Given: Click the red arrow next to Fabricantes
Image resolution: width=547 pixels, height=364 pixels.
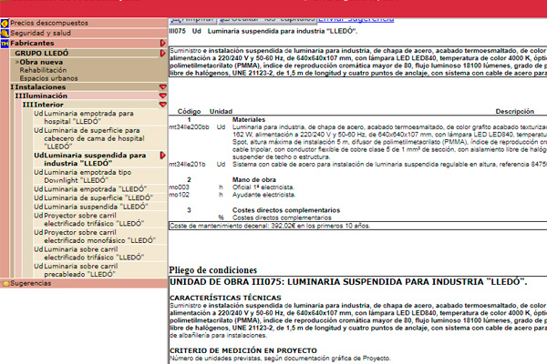Looking at the screenshot, I should click(162, 43).
